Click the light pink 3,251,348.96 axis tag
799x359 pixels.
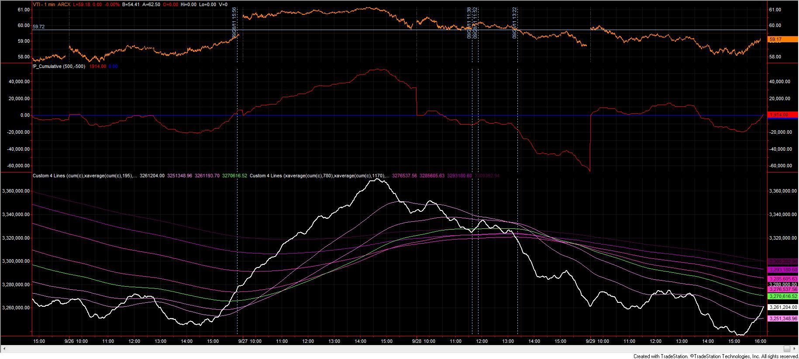tap(783, 318)
